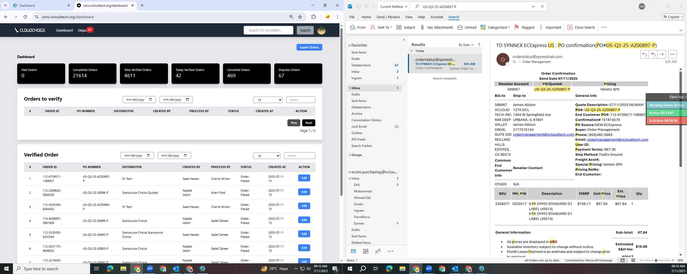
Task: Click Outlook Reply arrow icon
Action: (644, 54)
